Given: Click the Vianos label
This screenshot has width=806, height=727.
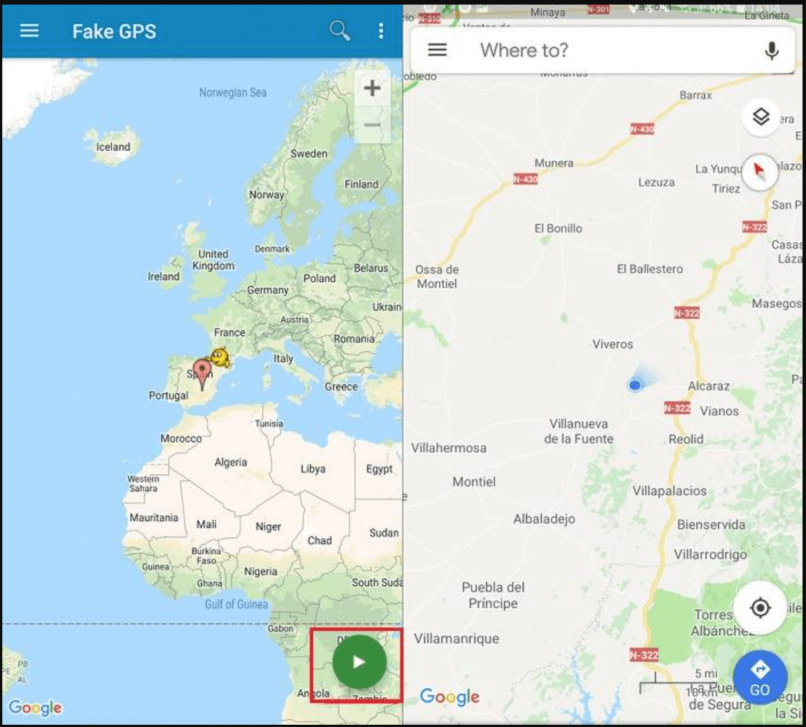Looking at the screenshot, I should pos(719,411).
